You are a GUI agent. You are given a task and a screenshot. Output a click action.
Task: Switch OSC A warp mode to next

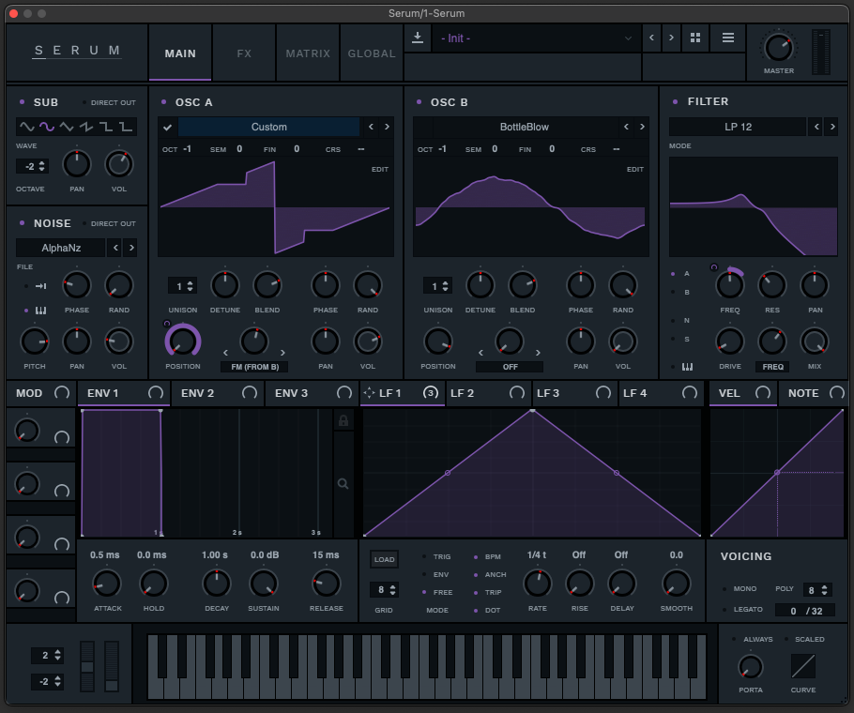point(282,353)
